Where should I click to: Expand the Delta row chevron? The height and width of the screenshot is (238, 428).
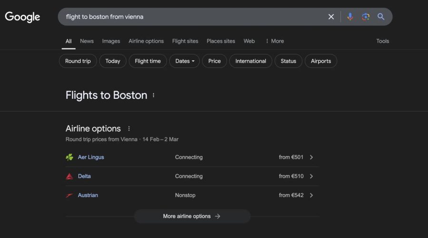click(x=311, y=176)
